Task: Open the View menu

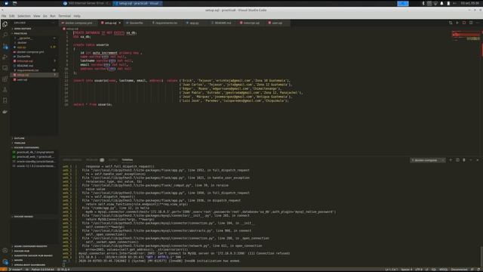Action: pyautogui.click(x=37, y=16)
